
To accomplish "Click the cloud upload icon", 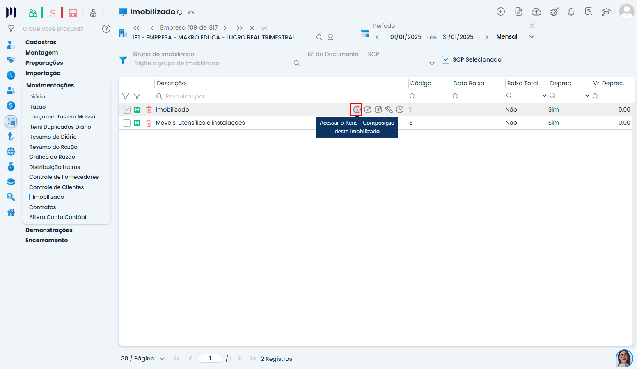I will pyautogui.click(x=536, y=12).
